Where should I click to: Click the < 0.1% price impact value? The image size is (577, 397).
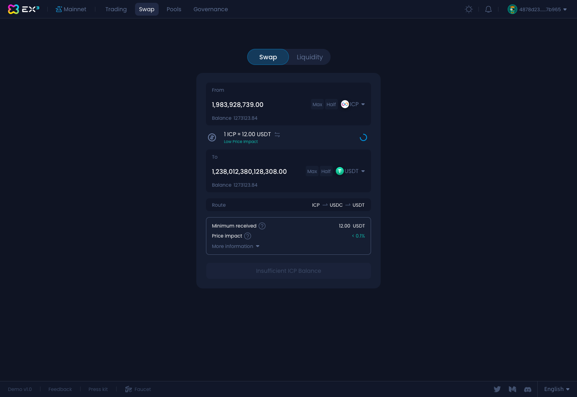click(x=358, y=236)
